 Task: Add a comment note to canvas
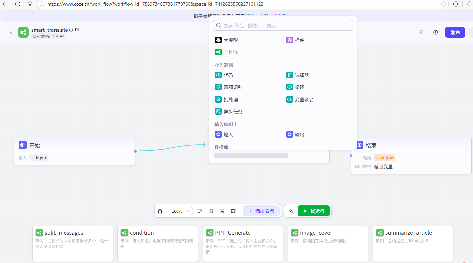[x=199, y=211]
